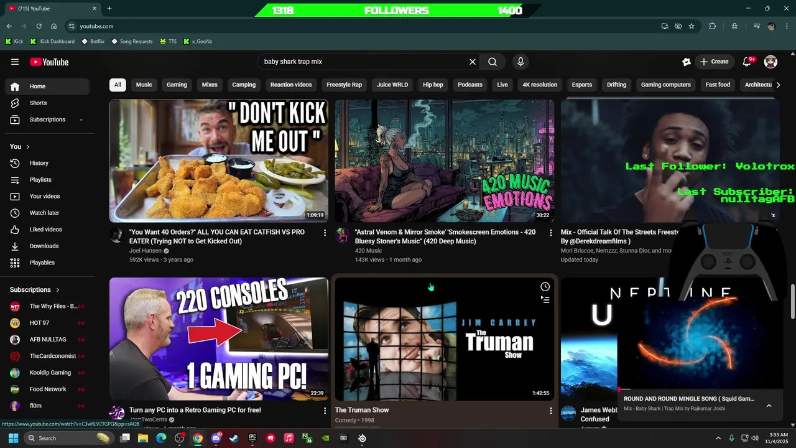Start voice search with the microphone icon
796x448 pixels.
click(x=521, y=62)
